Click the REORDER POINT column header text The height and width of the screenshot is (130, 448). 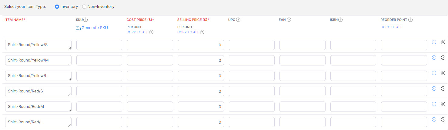[x=393, y=20]
